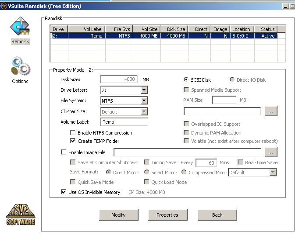Select Direct Mirror save format
This screenshot has height=235, width=295.
click(x=108, y=172)
